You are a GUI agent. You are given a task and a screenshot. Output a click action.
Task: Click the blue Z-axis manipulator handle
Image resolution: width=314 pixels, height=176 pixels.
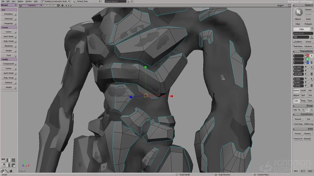click(x=131, y=97)
